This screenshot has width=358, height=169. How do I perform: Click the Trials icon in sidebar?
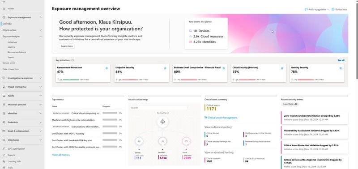coord(4,167)
